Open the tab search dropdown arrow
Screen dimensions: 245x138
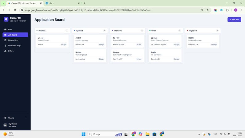[x=3, y=3]
